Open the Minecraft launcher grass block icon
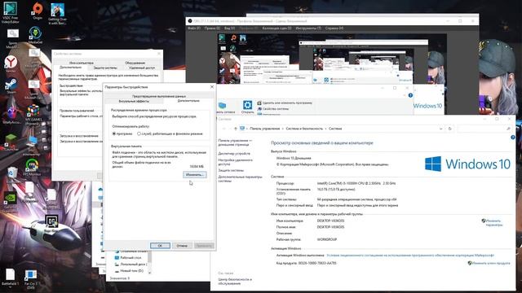 point(11,142)
